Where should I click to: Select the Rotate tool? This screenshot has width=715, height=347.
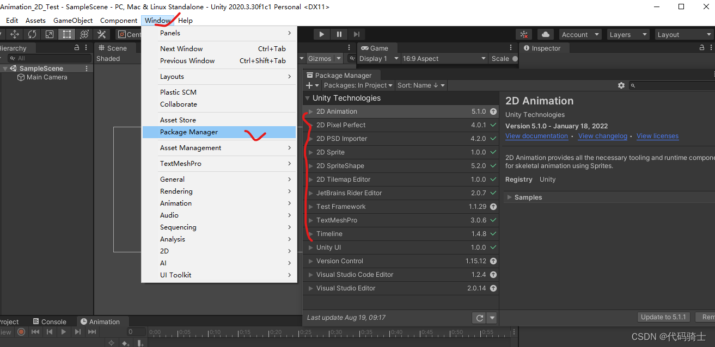pos(32,34)
